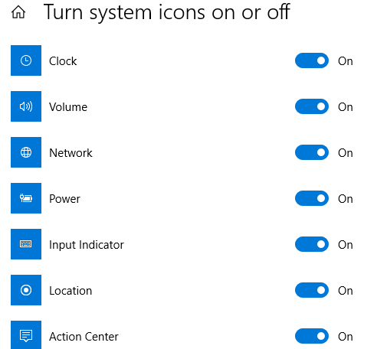The height and width of the screenshot is (349, 387).
Task: Toggle the Power icon switch
Action: (x=312, y=198)
